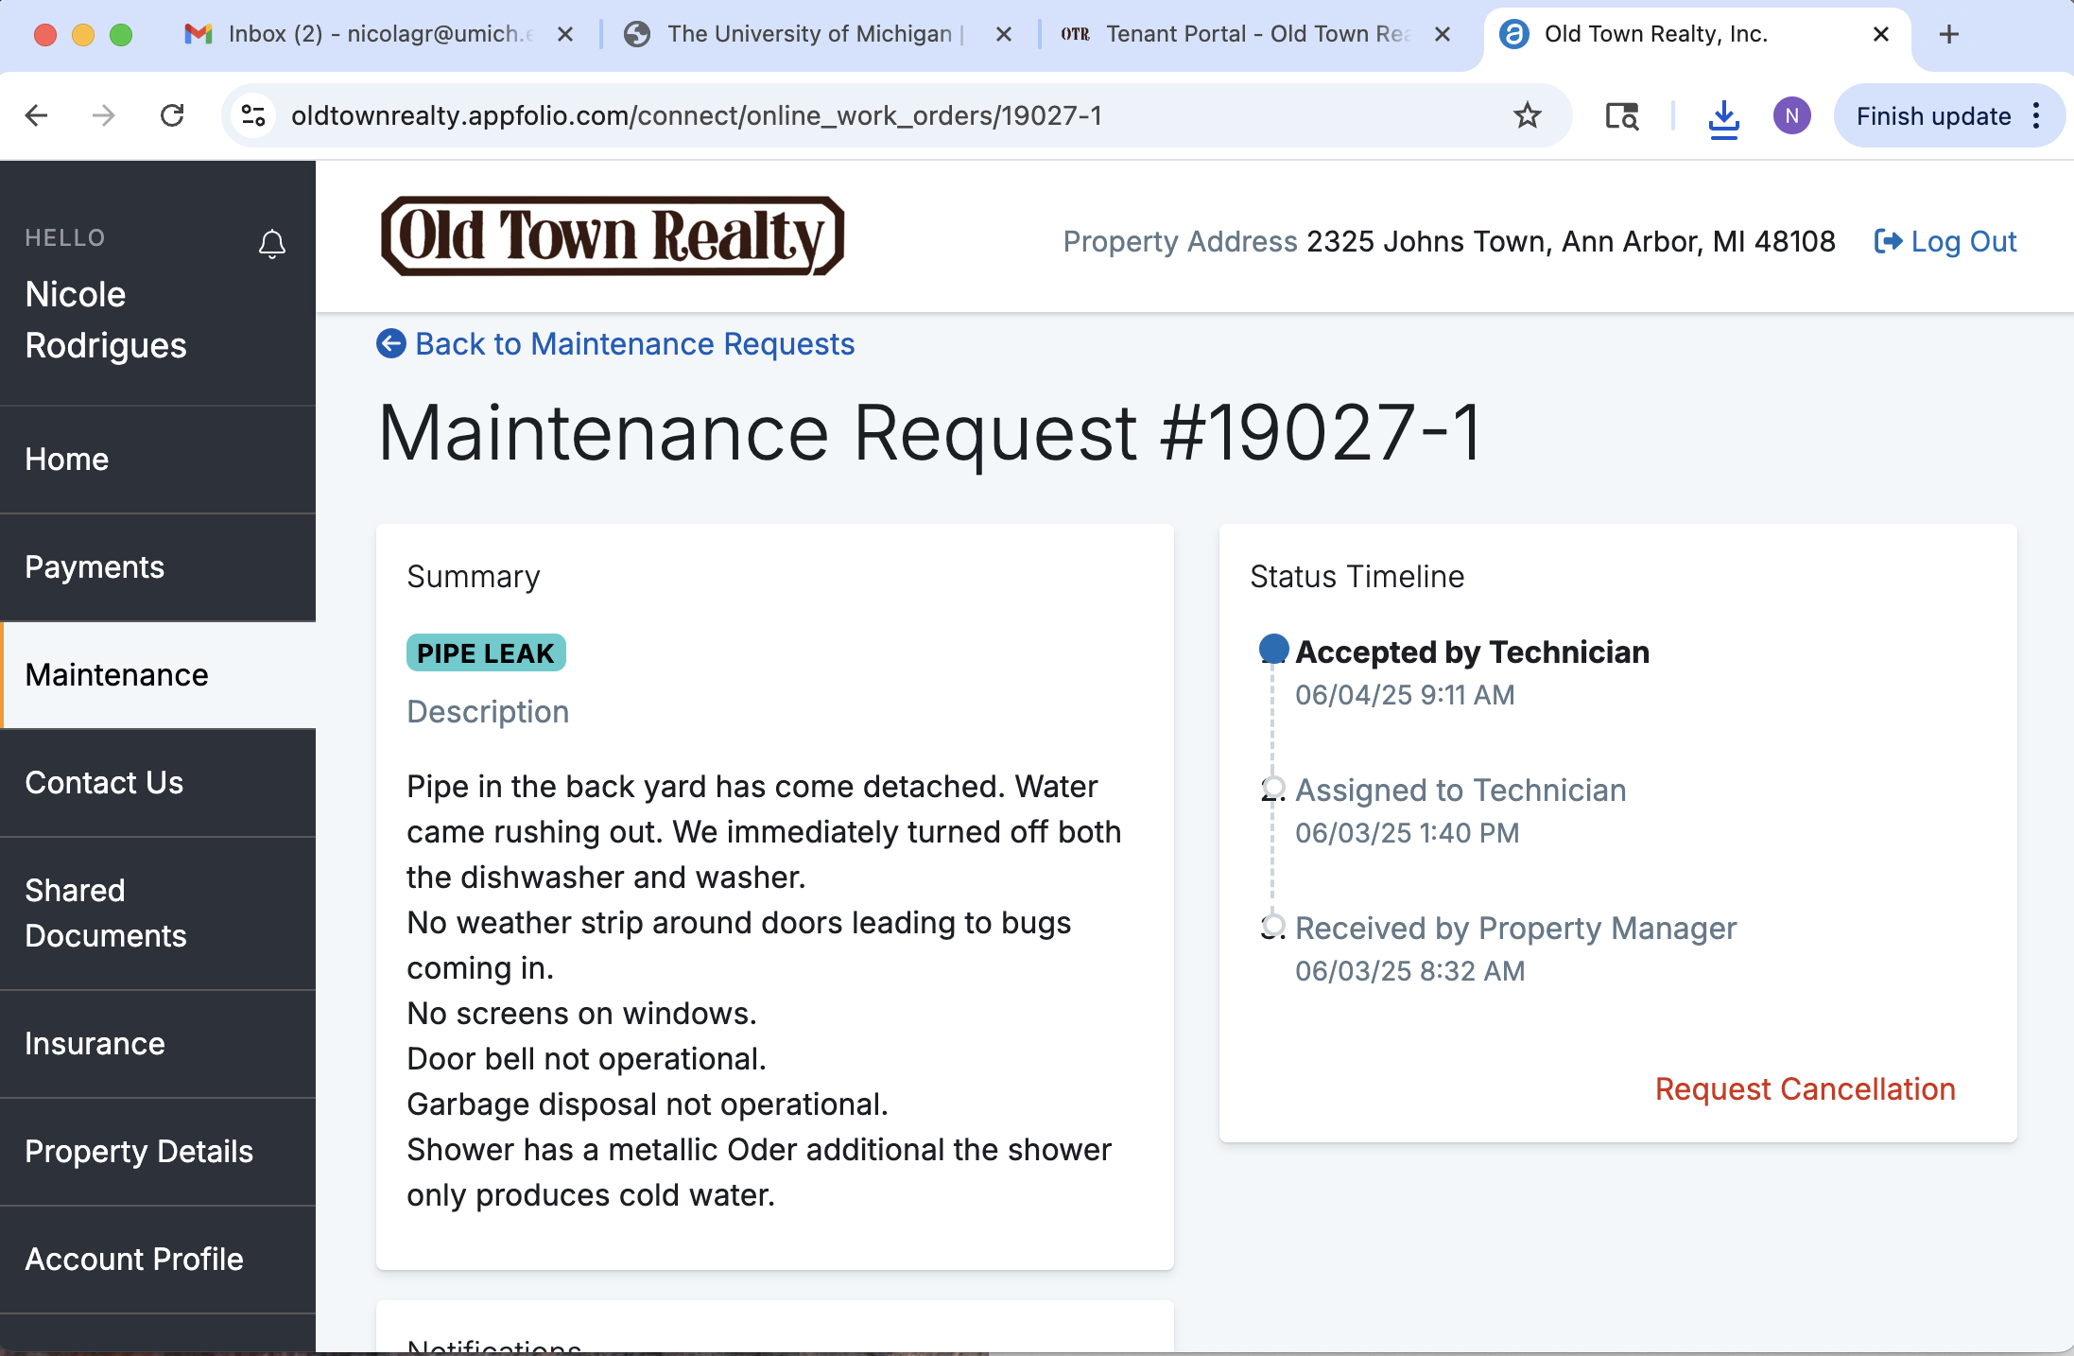Open a new browser tab
Screen dimensions: 2074x1356
click(x=1948, y=34)
